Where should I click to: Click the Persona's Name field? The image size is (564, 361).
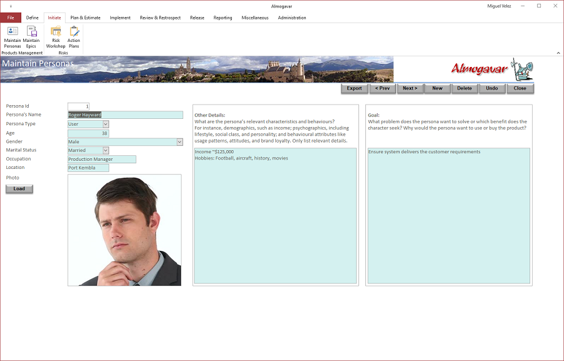tap(125, 115)
